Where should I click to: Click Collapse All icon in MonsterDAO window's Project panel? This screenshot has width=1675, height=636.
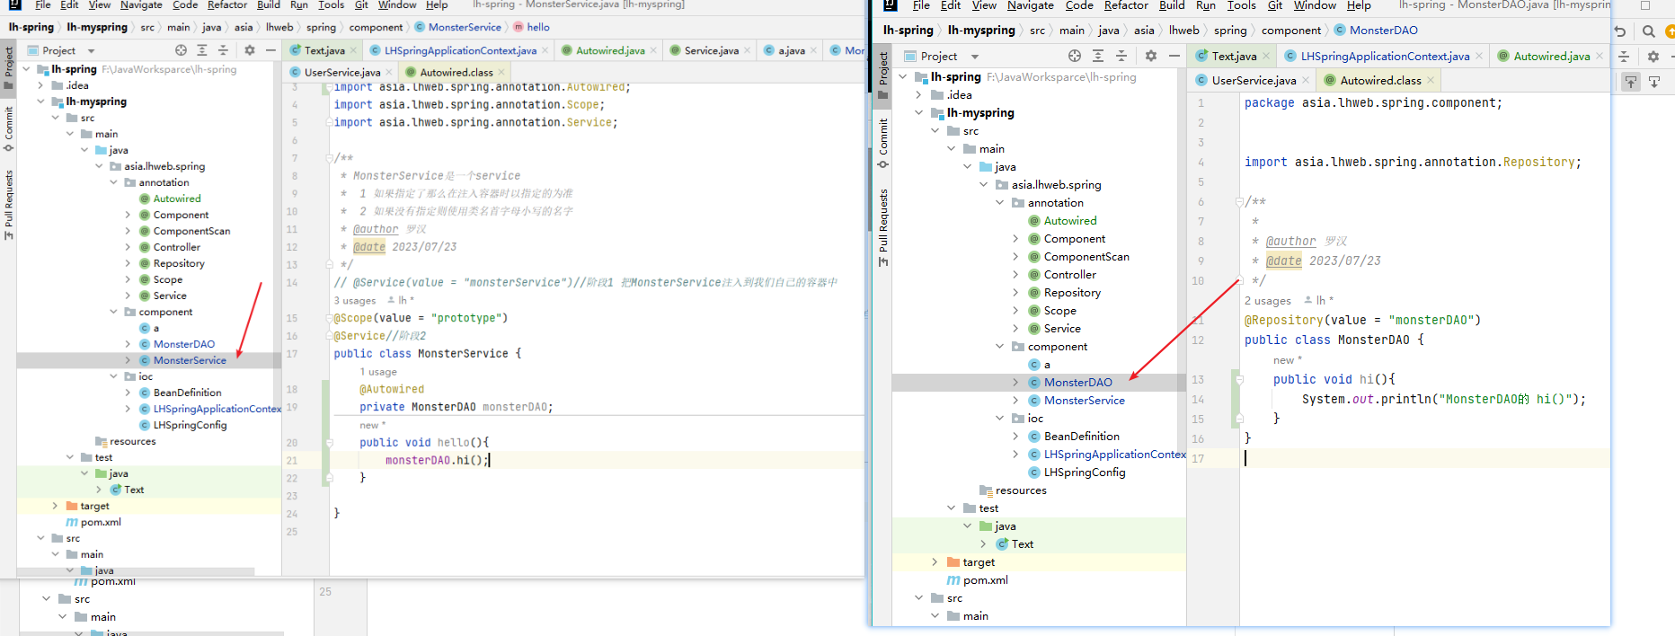point(1121,56)
